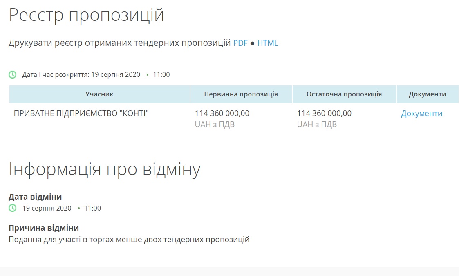Select the 'Первинна пропозиція' column header
Image resolution: width=459 pixels, height=276 pixels.
tap(241, 94)
